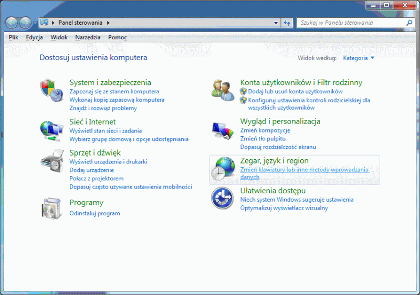The height and width of the screenshot is (295, 420).
Task: Click Wyświetl stan sieci i zadania
Action: tap(106, 131)
